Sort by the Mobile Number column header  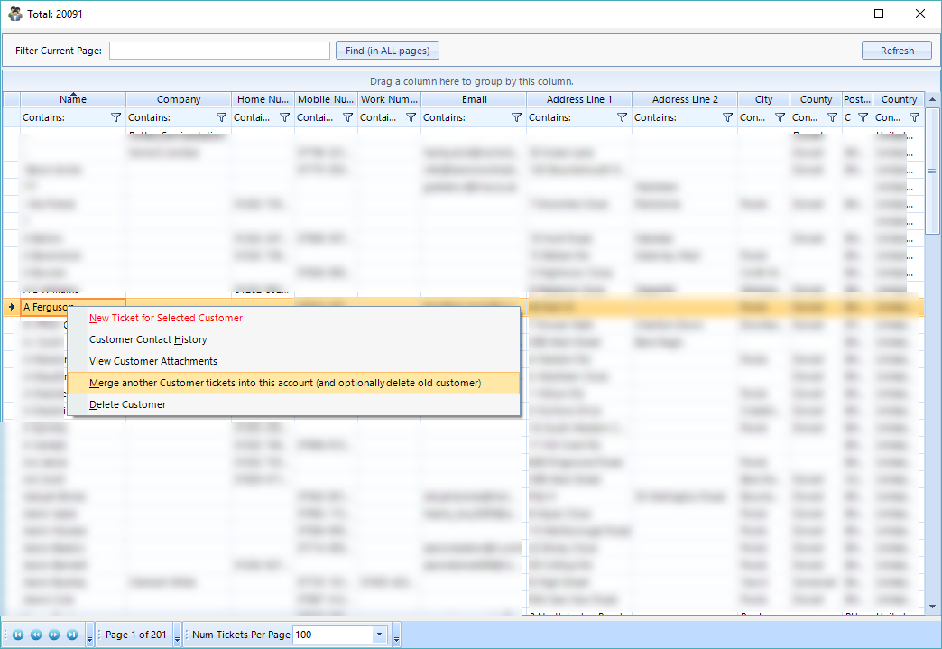326,99
